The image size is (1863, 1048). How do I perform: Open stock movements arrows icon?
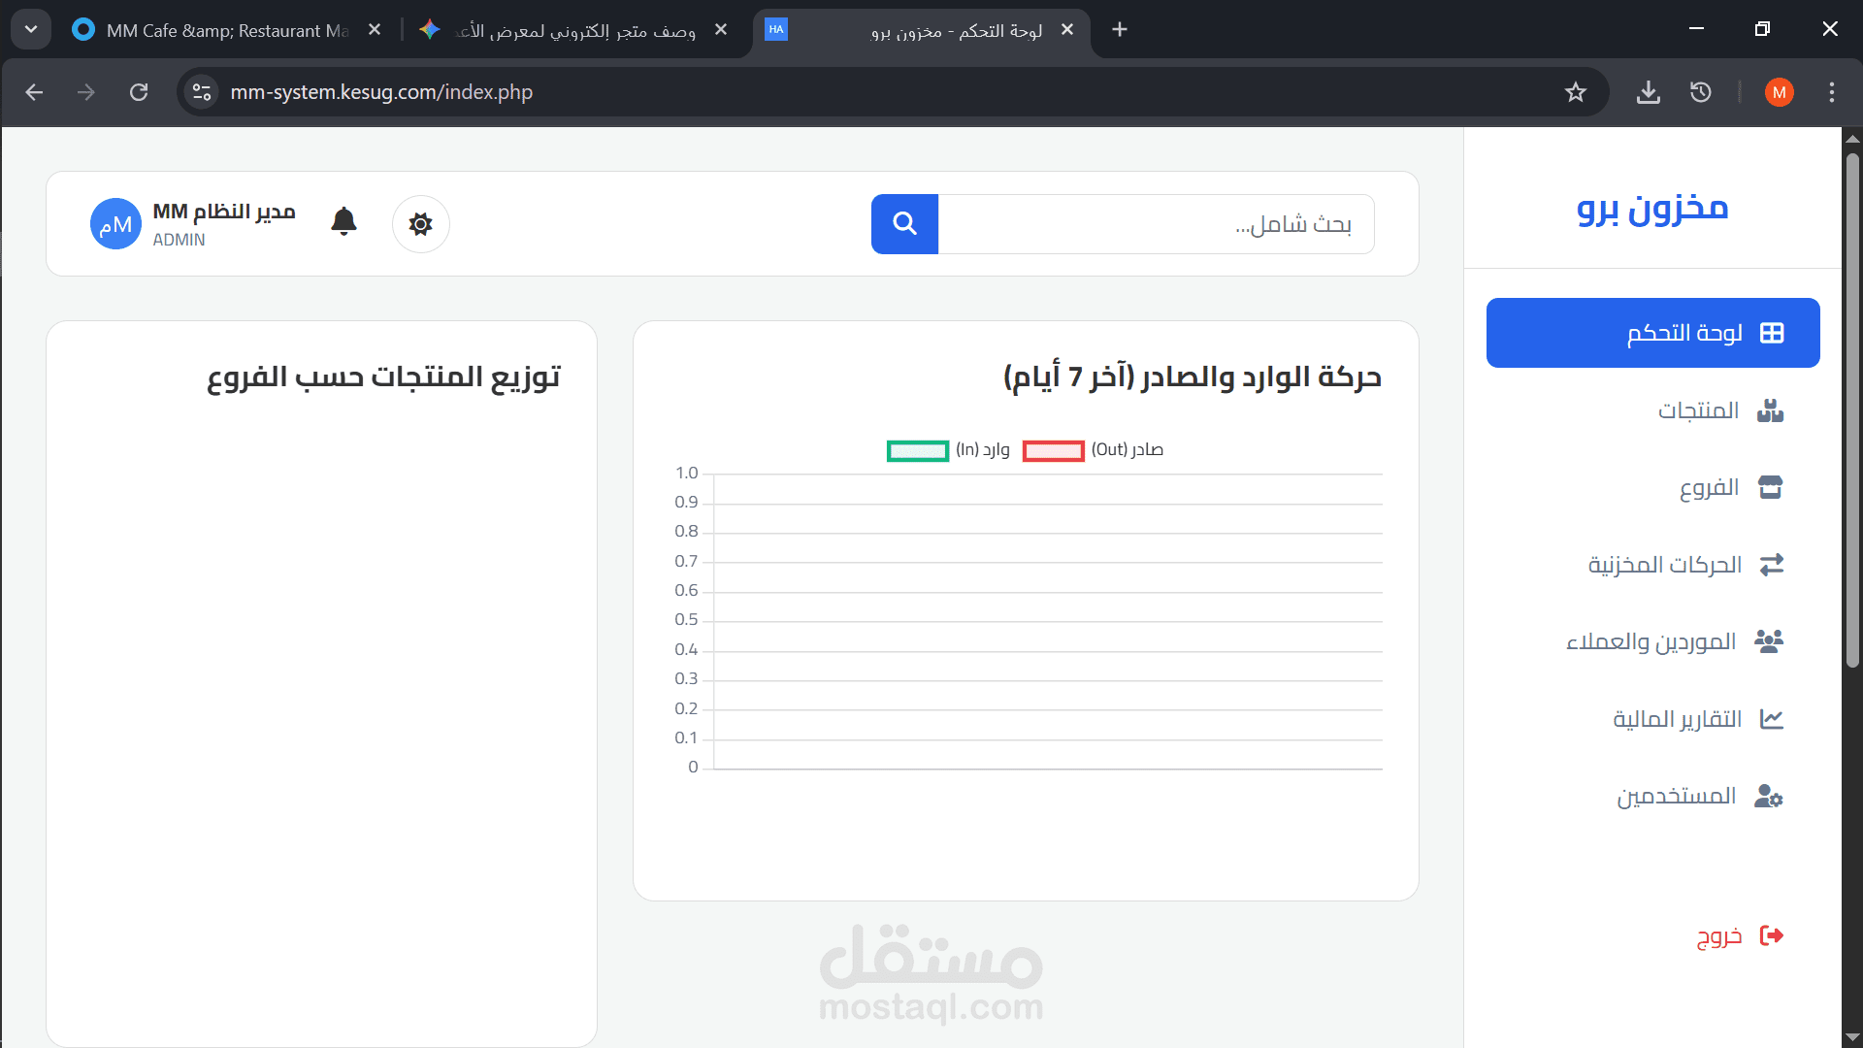(x=1771, y=565)
